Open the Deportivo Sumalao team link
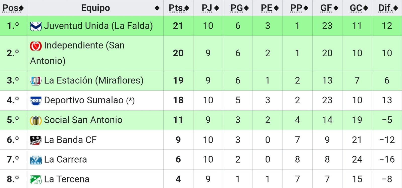 click(84, 100)
